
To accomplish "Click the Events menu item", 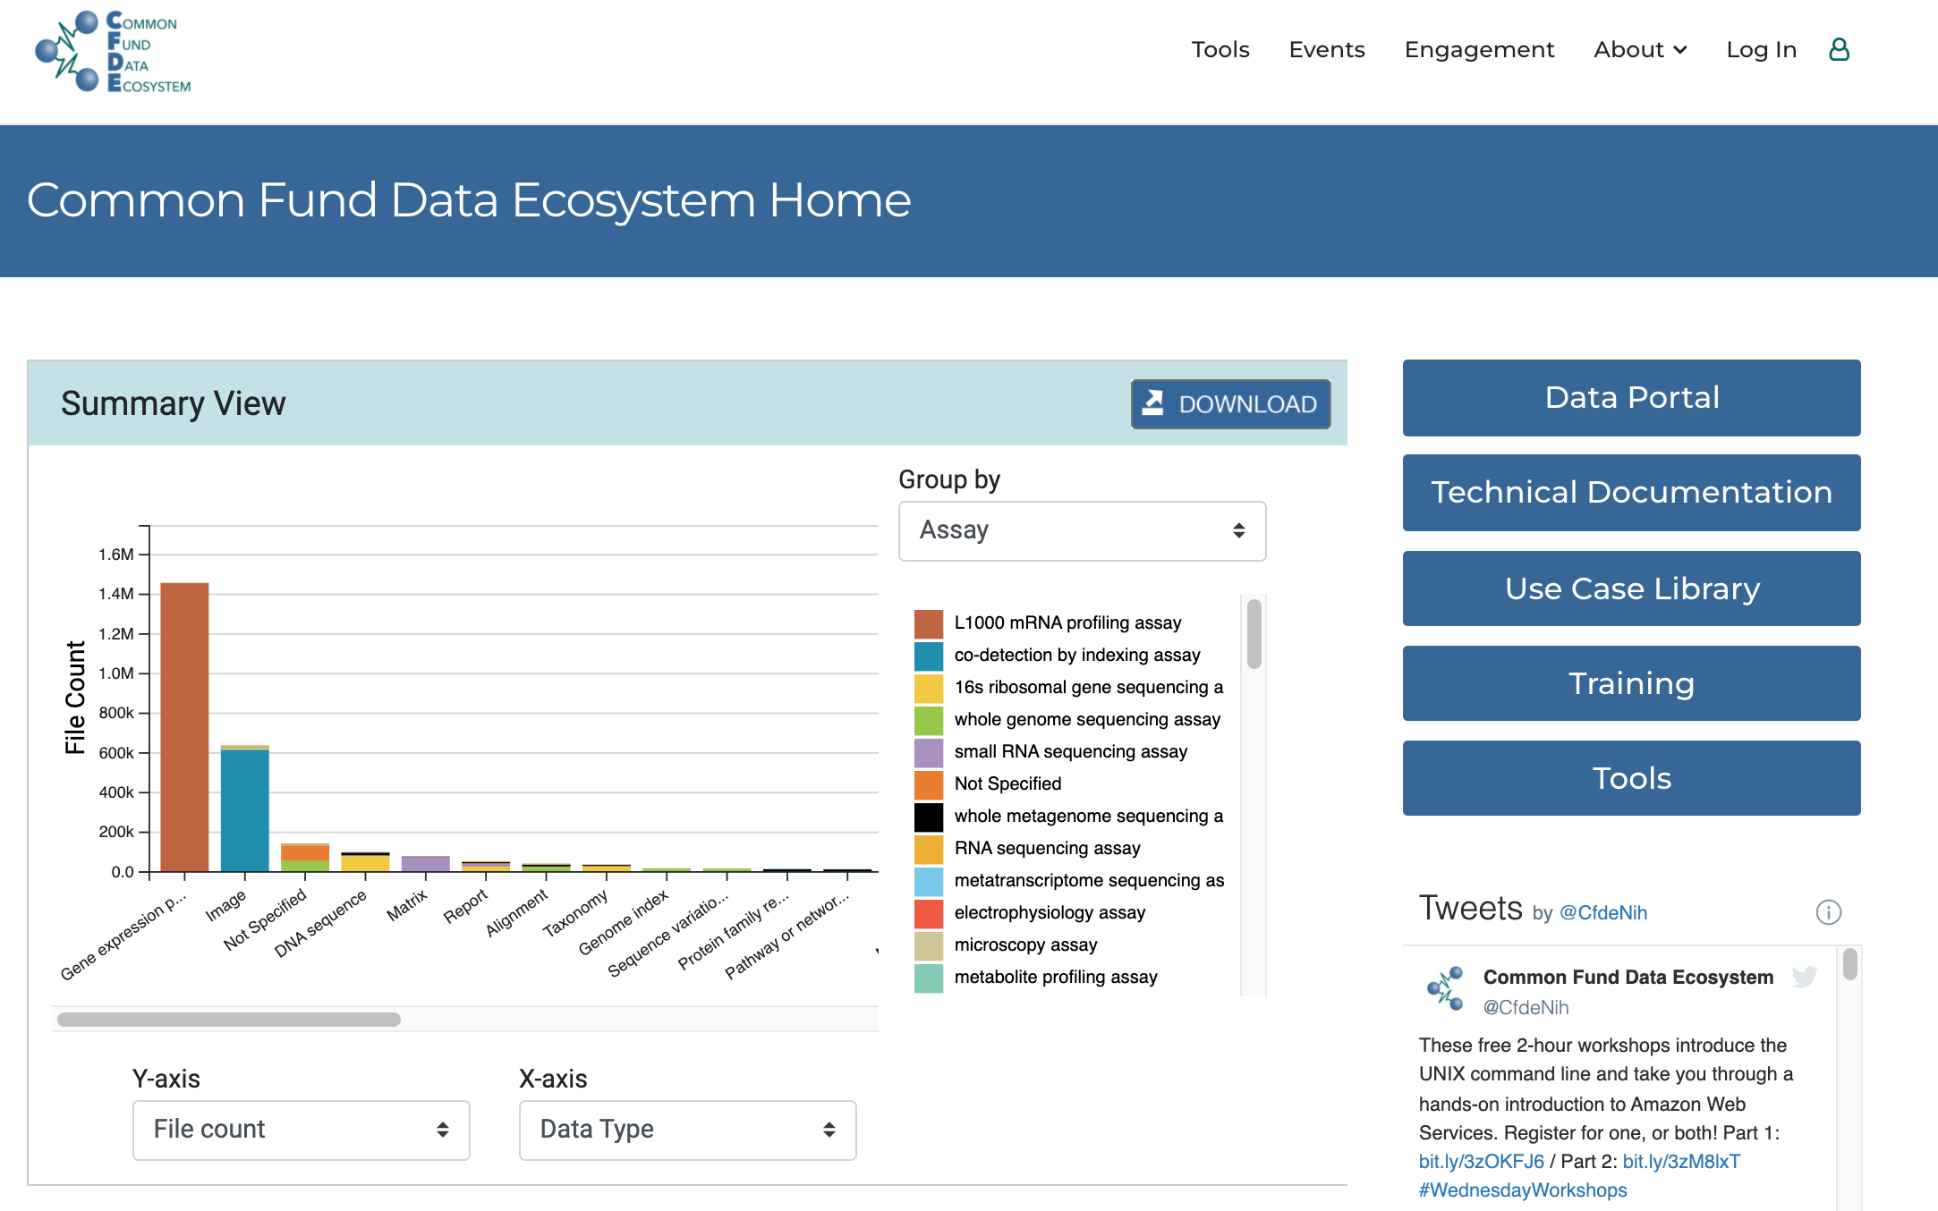I will 1327,49.
